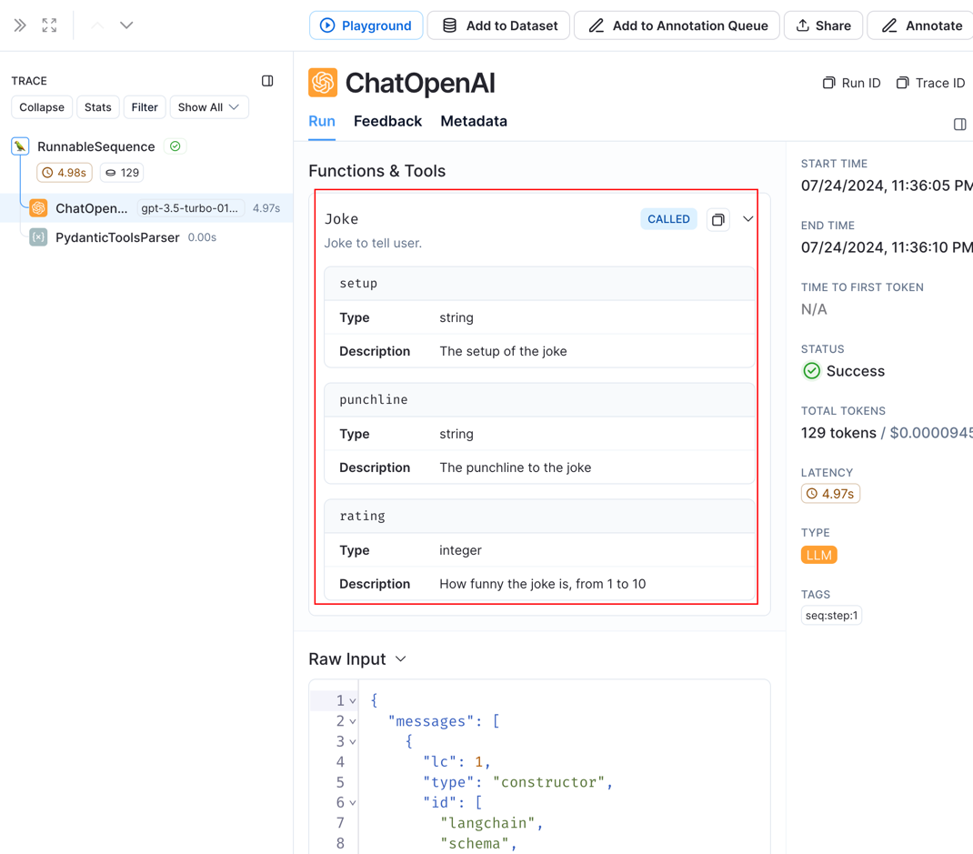Image resolution: width=973 pixels, height=854 pixels.
Task: Click the LLM type badge
Action: point(819,555)
